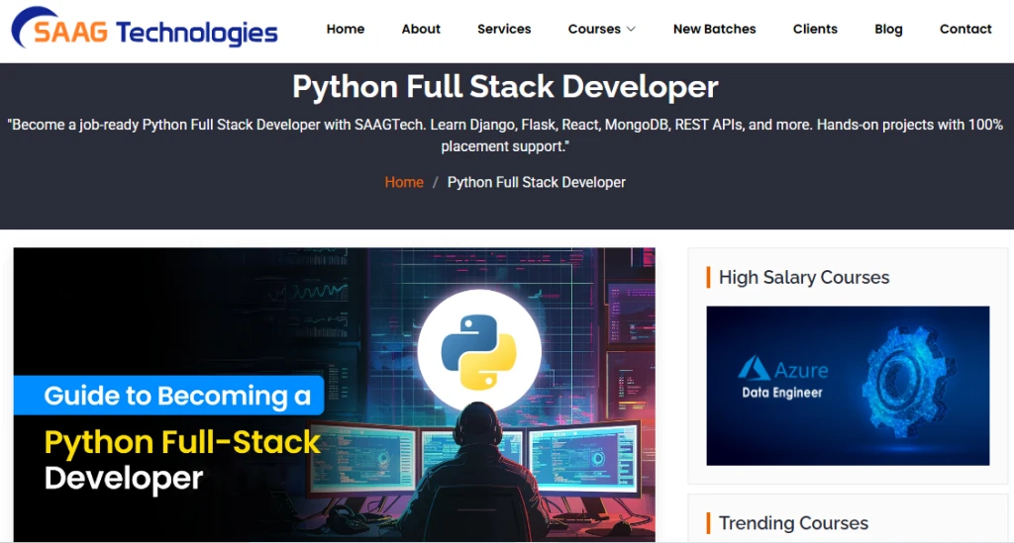Open the Azure Data Engineer course banner

[x=848, y=386]
